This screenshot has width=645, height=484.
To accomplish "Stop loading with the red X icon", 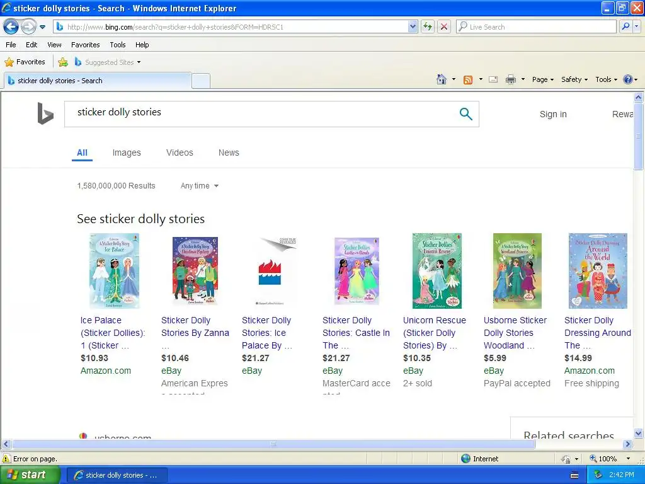I will 444,27.
